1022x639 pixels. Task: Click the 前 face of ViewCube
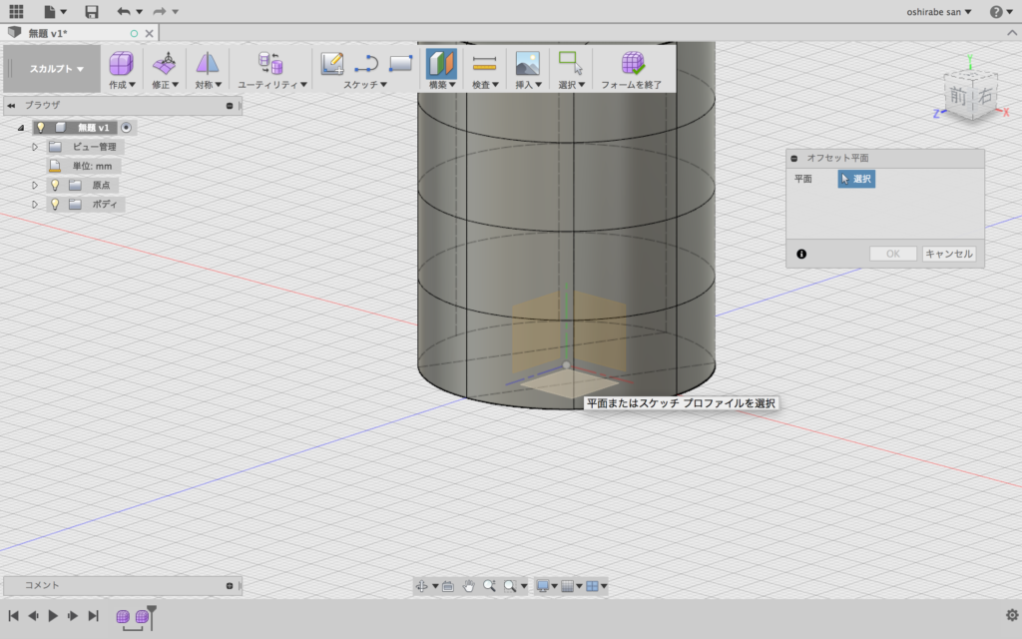click(x=957, y=97)
